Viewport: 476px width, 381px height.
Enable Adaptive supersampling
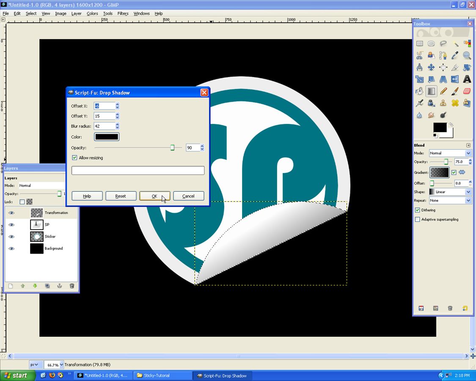[x=418, y=219]
